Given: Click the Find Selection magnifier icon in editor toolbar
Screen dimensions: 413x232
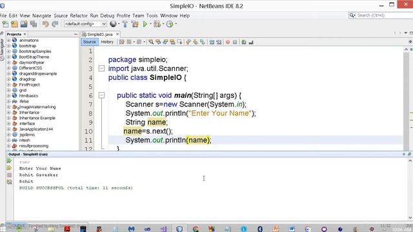Looking at the screenshot, I should click(151, 42).
